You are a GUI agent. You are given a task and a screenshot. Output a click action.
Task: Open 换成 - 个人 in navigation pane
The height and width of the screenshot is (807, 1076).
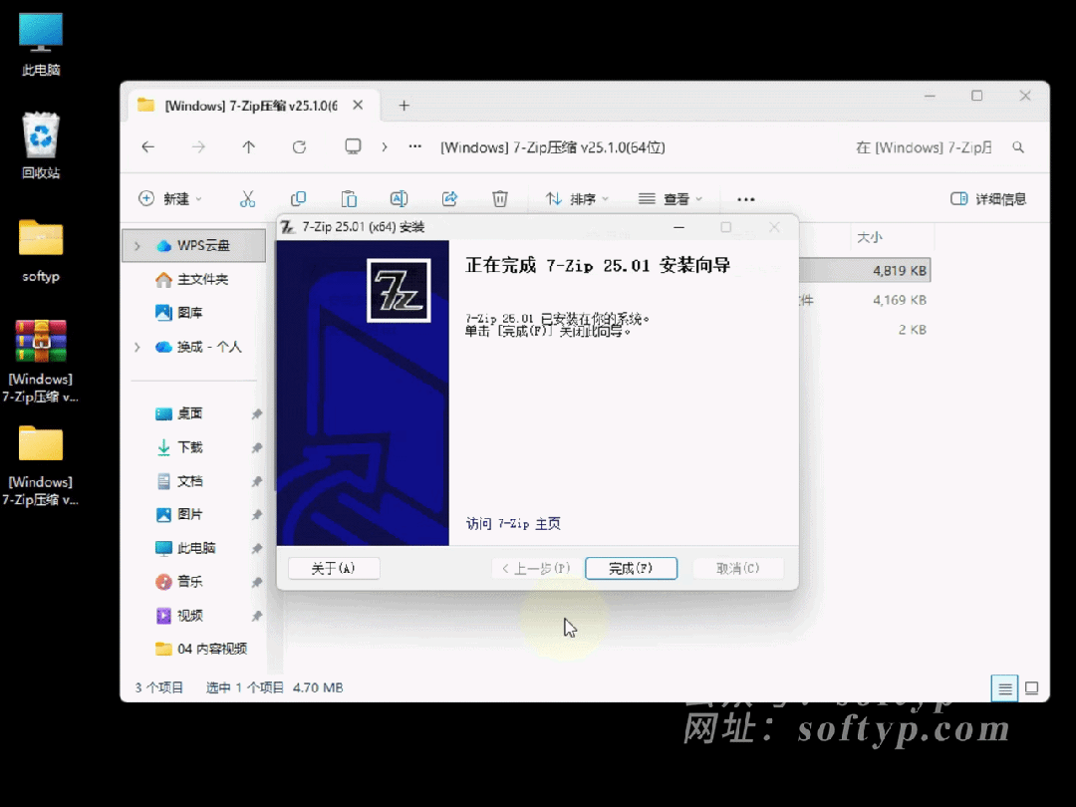pos(199,348)
